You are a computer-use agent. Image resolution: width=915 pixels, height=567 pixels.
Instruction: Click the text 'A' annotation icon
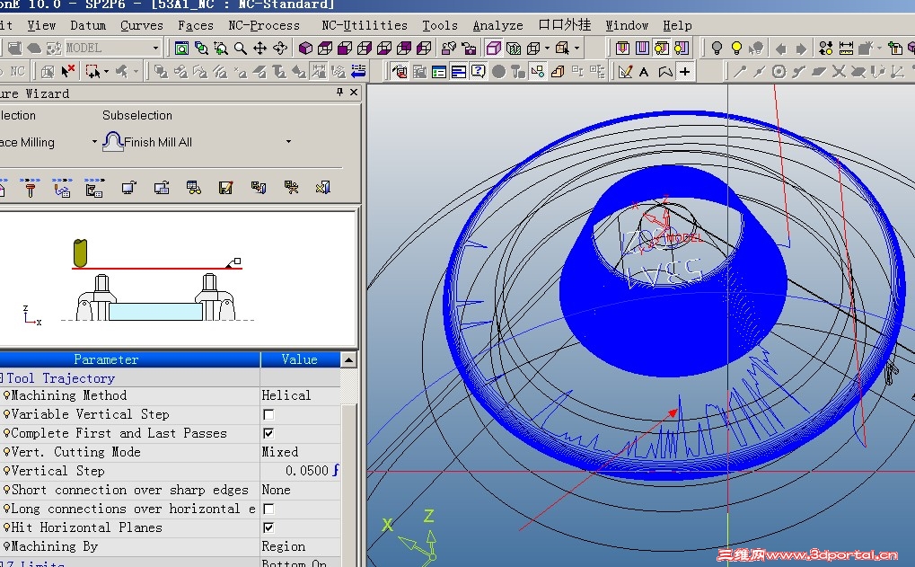(x=645, y=72)
